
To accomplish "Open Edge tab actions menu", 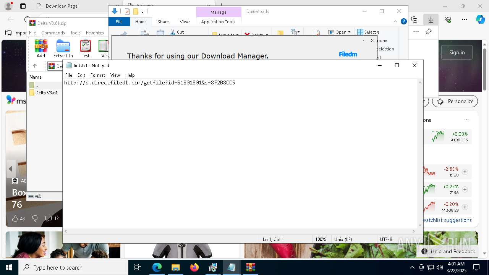I will coord(23,6).
